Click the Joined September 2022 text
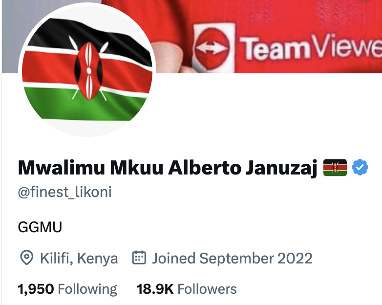The width and height of the screenshot is (382, 305). (x=232, y=259)
